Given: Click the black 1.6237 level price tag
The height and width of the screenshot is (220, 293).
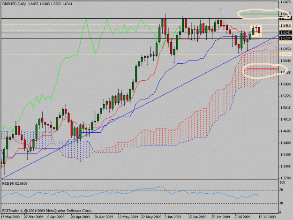Looking at the screenshot, I should 285,38.
